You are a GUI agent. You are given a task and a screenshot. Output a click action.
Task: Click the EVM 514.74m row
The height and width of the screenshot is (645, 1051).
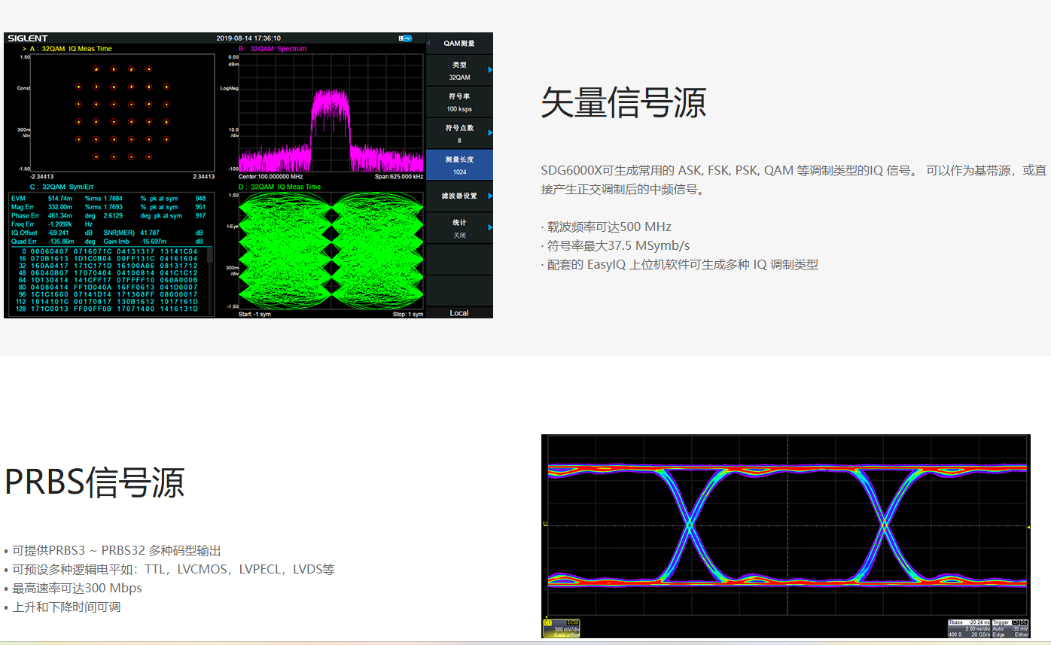[x=109, y=198]
